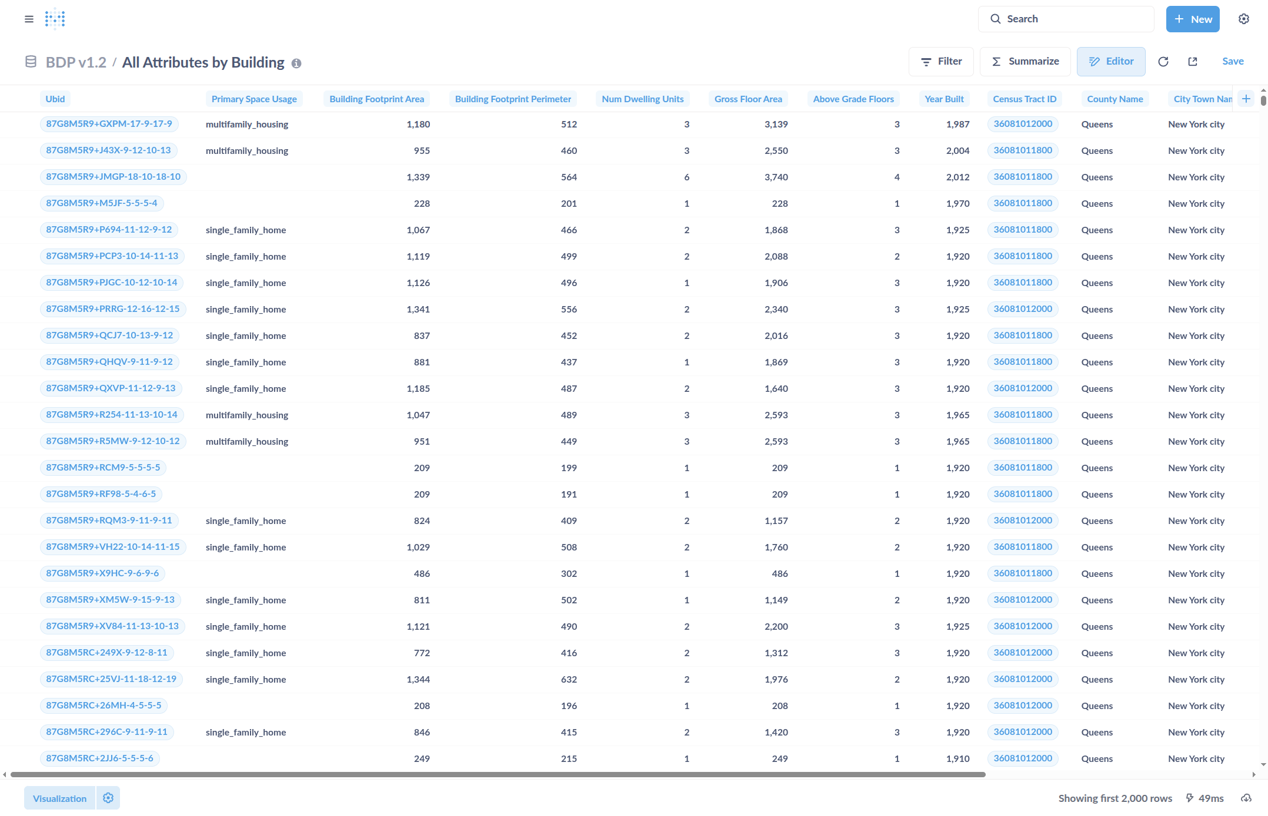
Task: Open the external link share icon
Action: click(x=1192, y=62)
